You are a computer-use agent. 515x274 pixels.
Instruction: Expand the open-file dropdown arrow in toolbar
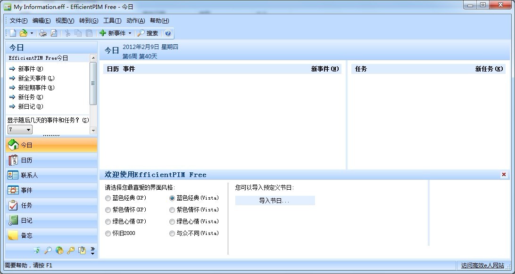click(32, 33)
